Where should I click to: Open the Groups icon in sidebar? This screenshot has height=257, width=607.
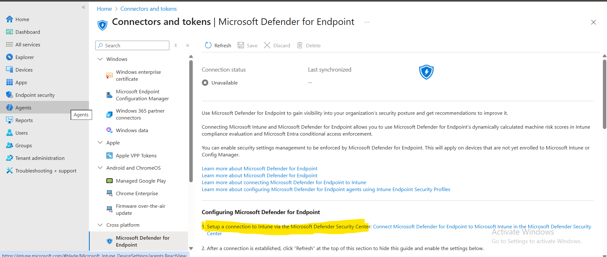point(9,145)
